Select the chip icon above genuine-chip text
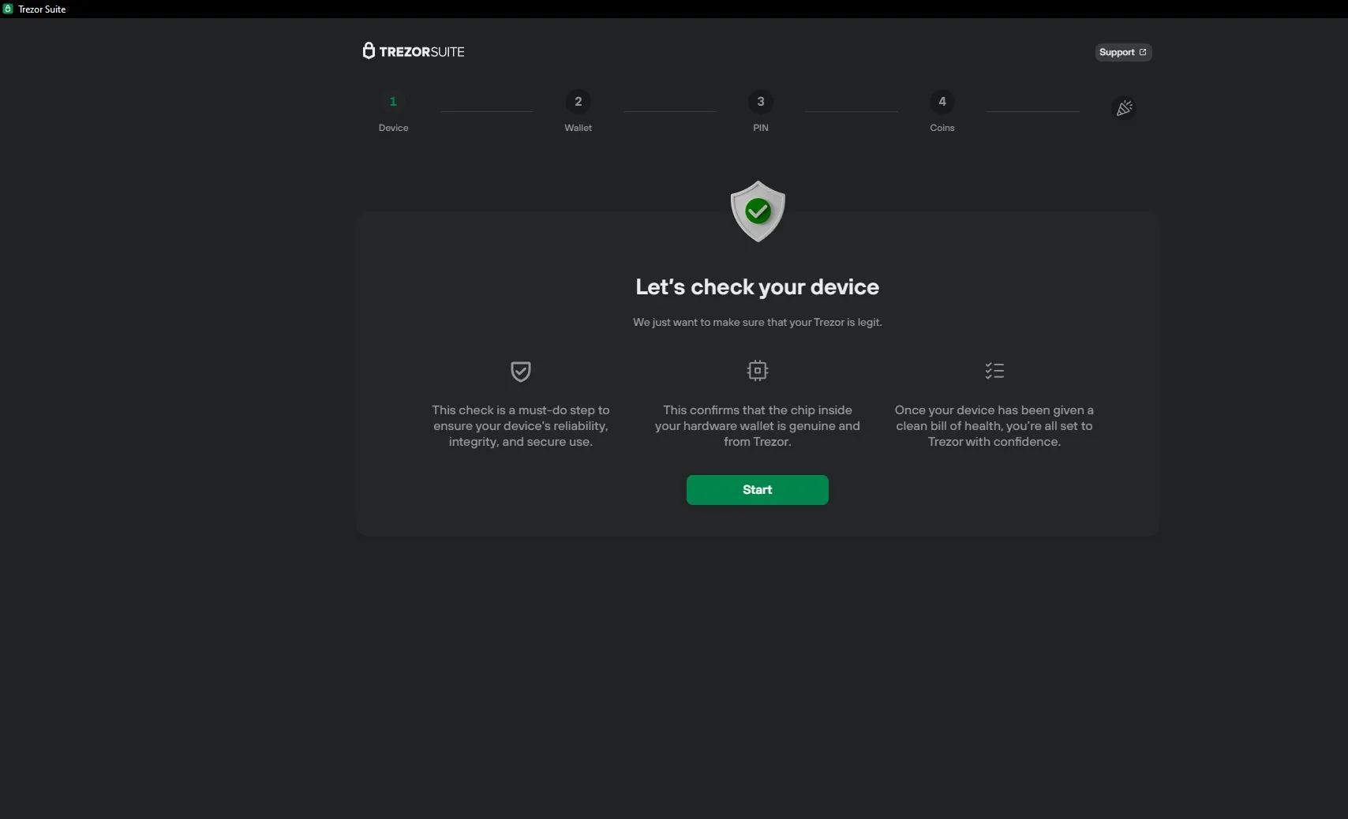Image resolution: width=1348 pixels, height=819 pixels. tap(756, 370)
